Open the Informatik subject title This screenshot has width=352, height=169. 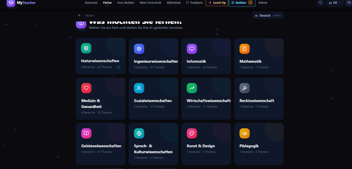click(x=196, y=61)
